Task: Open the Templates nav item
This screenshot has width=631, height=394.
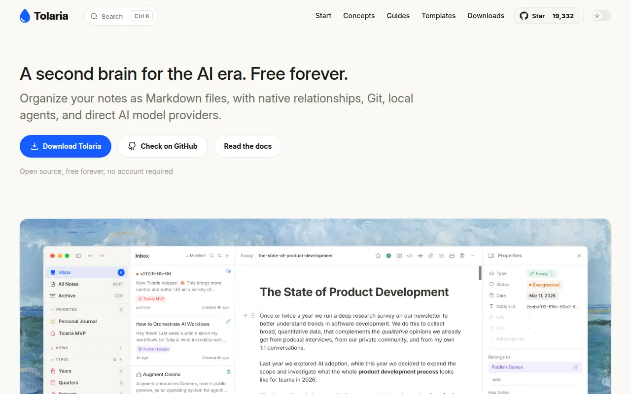Action: 439,16
